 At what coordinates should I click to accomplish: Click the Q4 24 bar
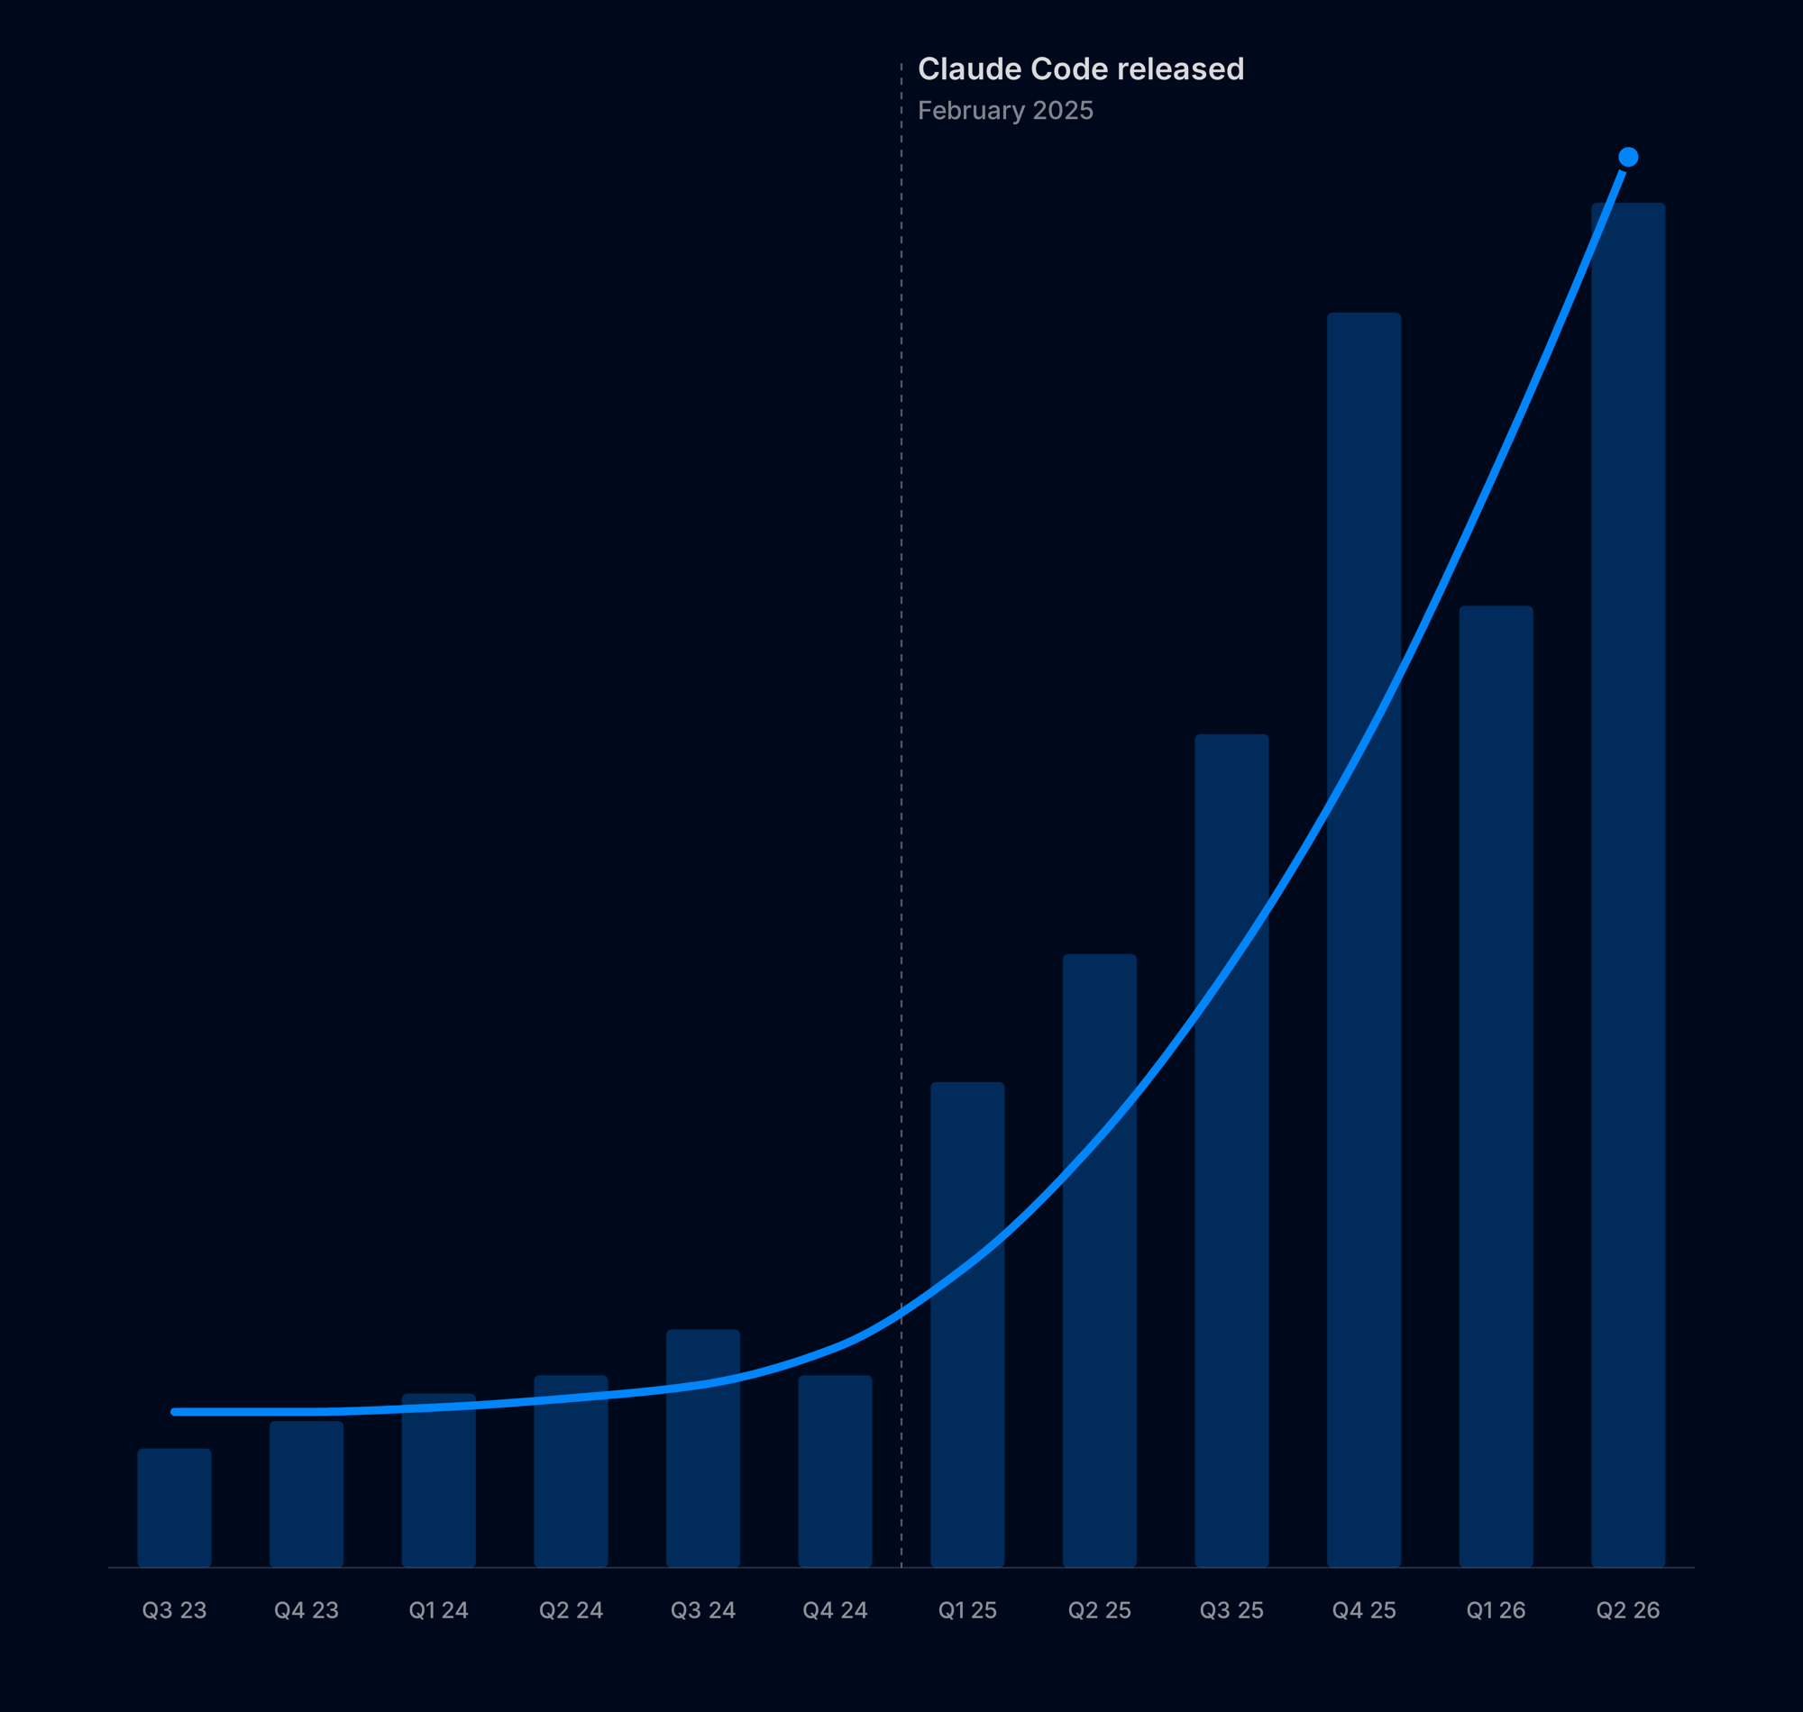coord(836,1471)
